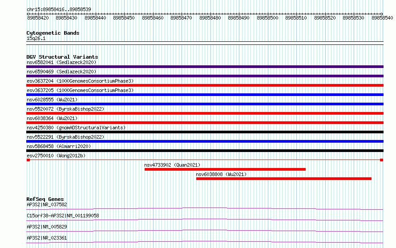Click the purple bar under nsv6582041
Image resolution: width=396 pixels, height=248 pixels.
pyautogui.click(x=205, y=67)
